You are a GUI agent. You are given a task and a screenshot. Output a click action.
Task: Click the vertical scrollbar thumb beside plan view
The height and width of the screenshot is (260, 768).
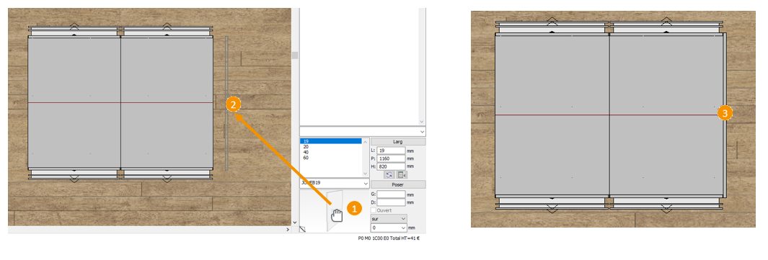tap(295, 55)
